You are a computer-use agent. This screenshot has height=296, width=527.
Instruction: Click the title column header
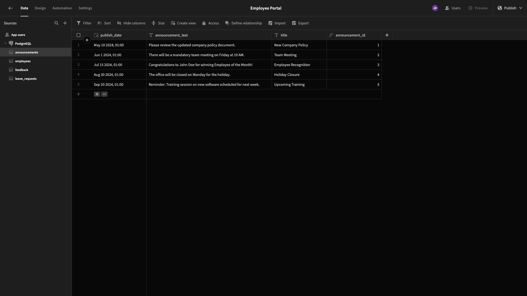pos(299,35)
